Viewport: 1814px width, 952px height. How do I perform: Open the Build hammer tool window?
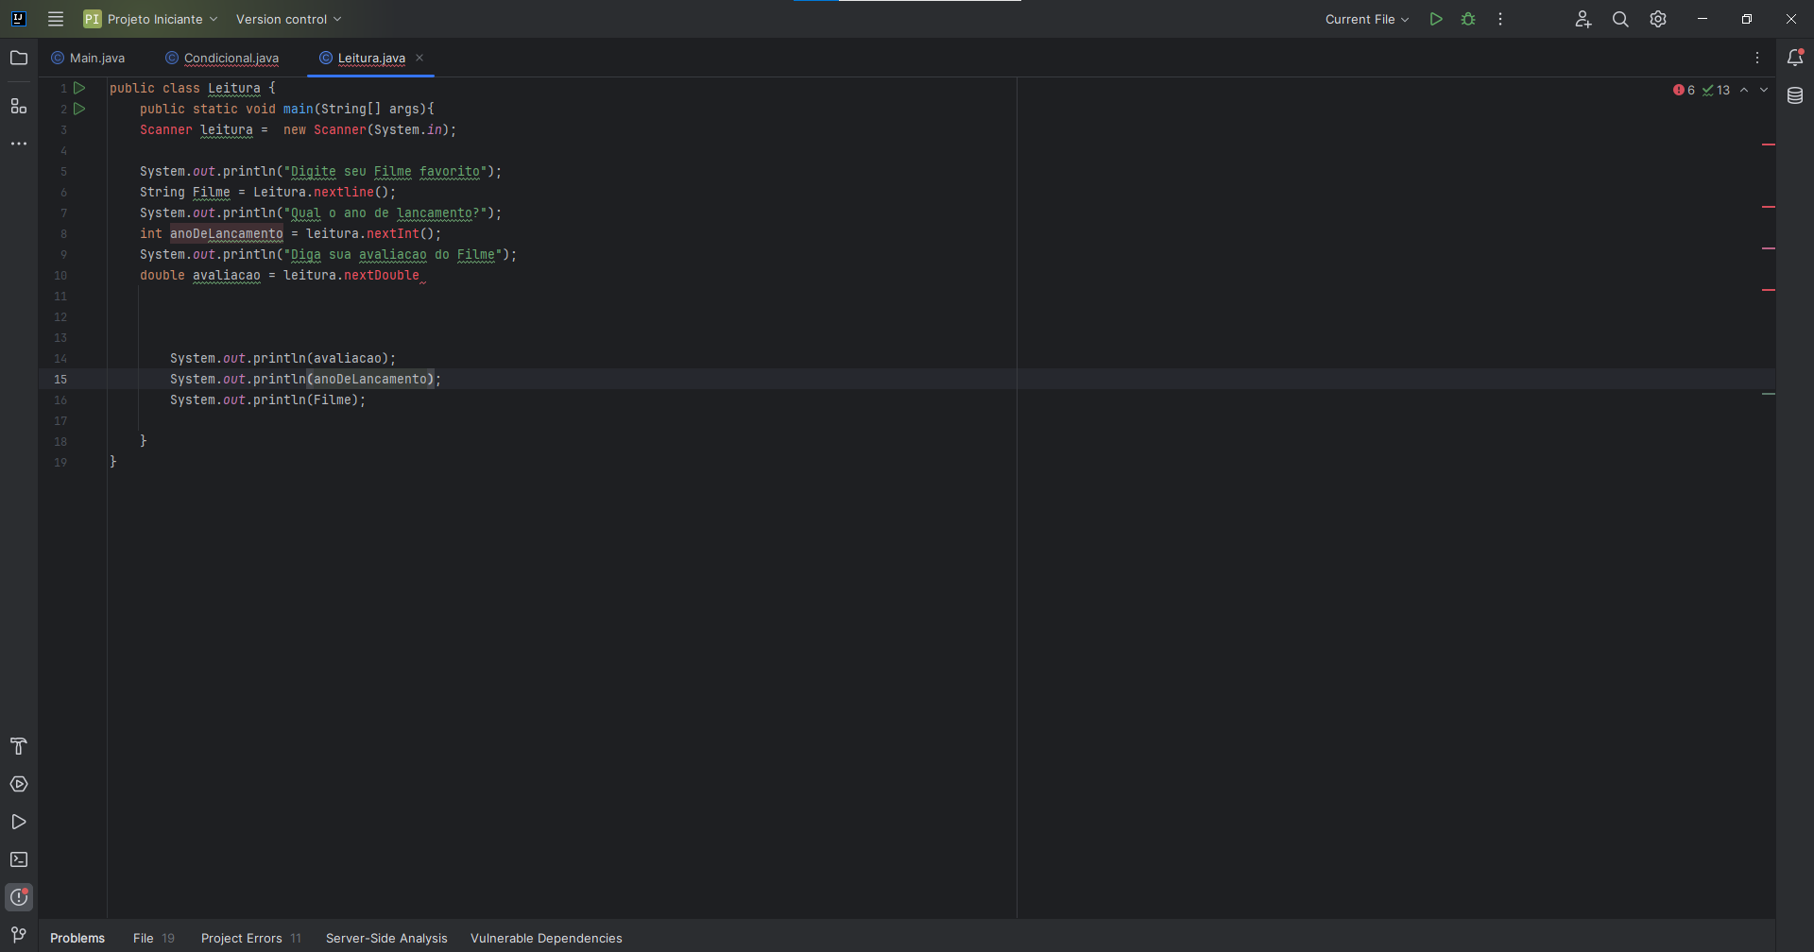[x=19, y=746]
